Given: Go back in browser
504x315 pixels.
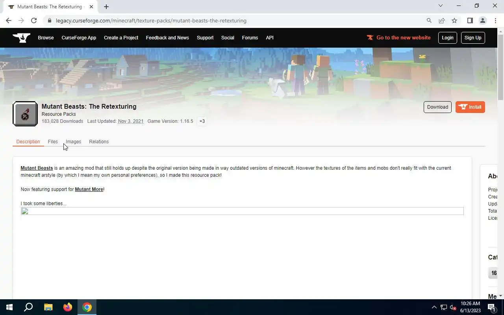Looking at the screenshot, I should [x=9, y=20].
